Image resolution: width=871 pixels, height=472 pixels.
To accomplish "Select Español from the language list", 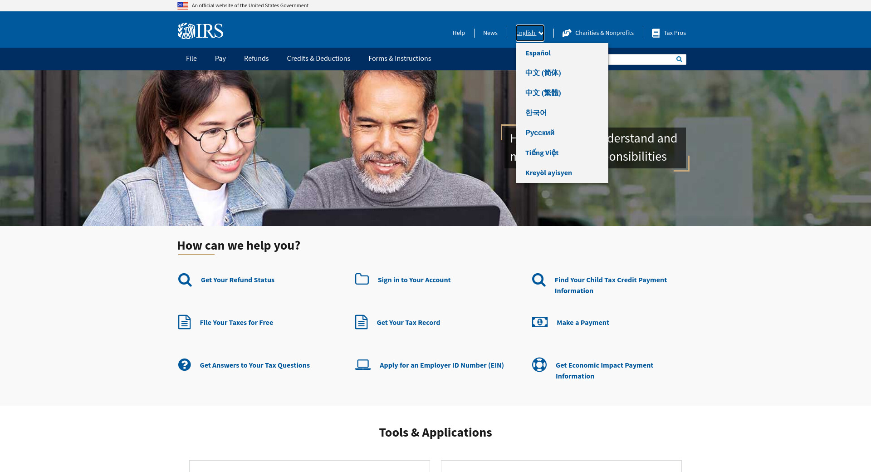I will point(538,53).
